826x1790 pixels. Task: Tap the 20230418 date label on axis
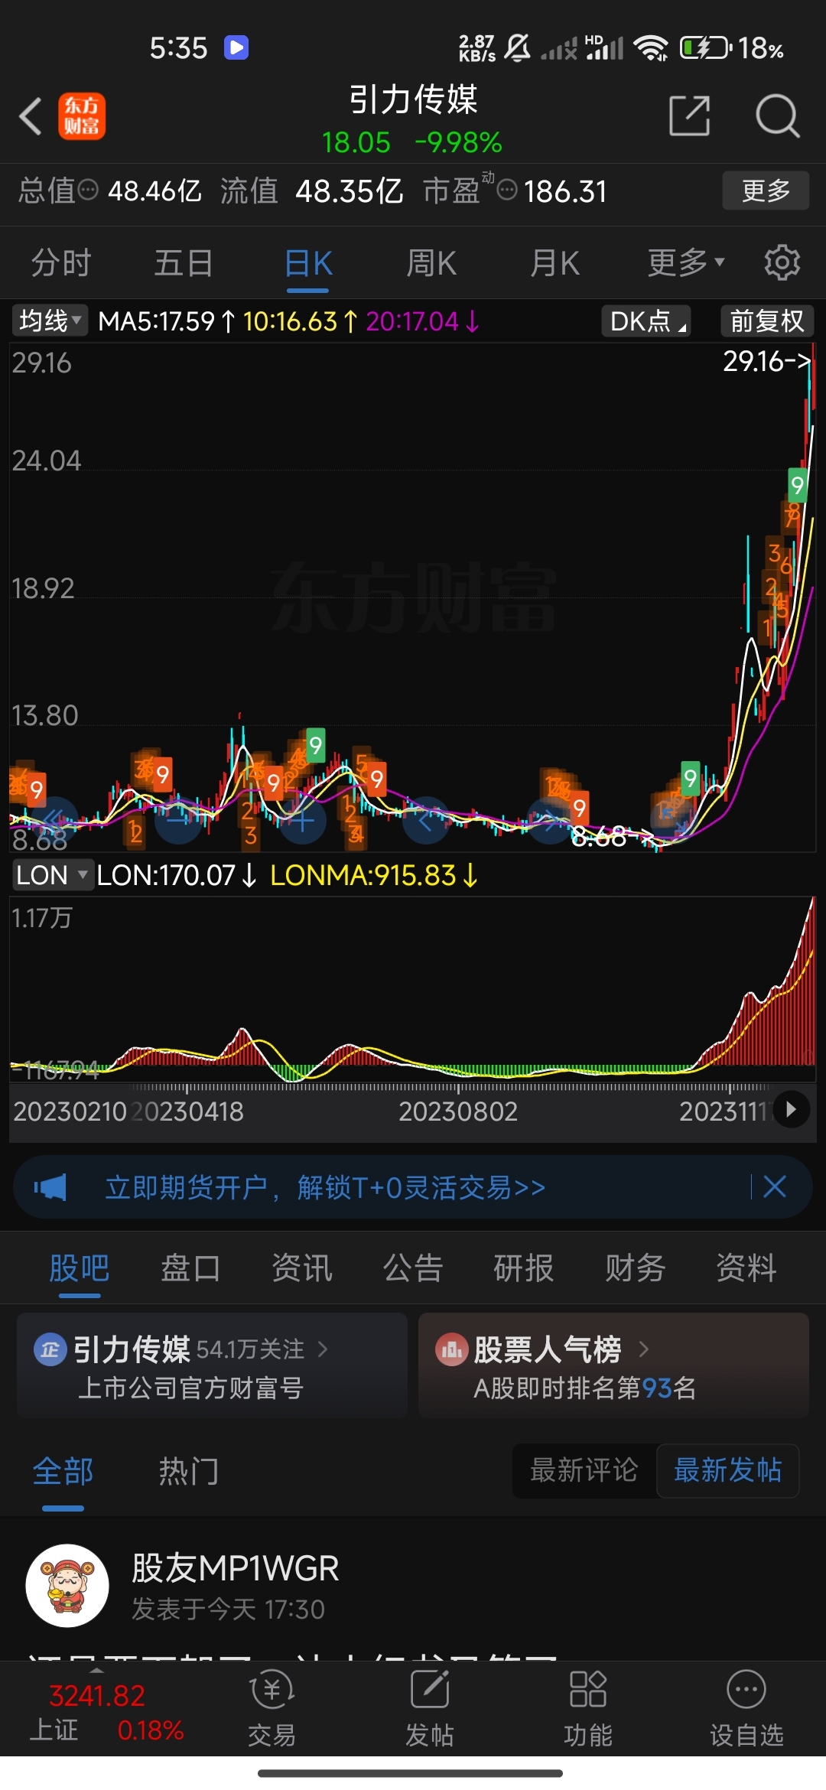tap(187, 1111)
